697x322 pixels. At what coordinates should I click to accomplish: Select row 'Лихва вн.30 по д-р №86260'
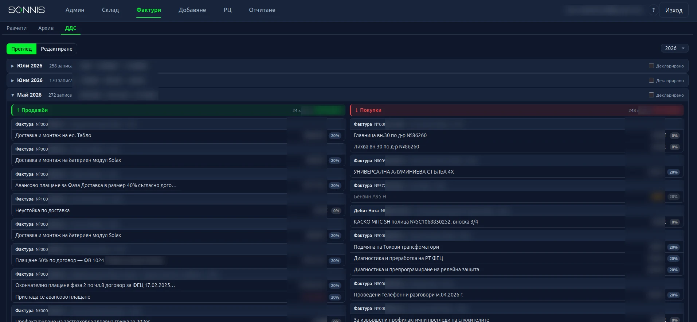pyautogui.click(x=517, y=147)
